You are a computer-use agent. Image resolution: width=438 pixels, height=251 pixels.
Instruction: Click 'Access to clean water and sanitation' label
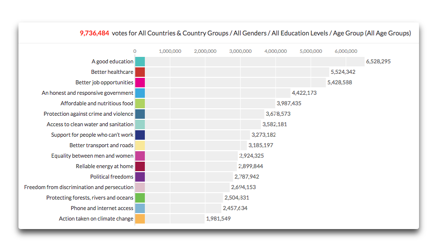(x=90, y=124)
